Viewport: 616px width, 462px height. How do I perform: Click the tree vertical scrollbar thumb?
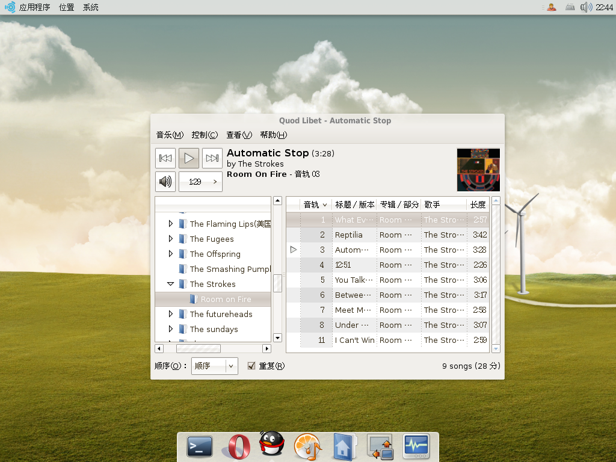tap(278, 283)
